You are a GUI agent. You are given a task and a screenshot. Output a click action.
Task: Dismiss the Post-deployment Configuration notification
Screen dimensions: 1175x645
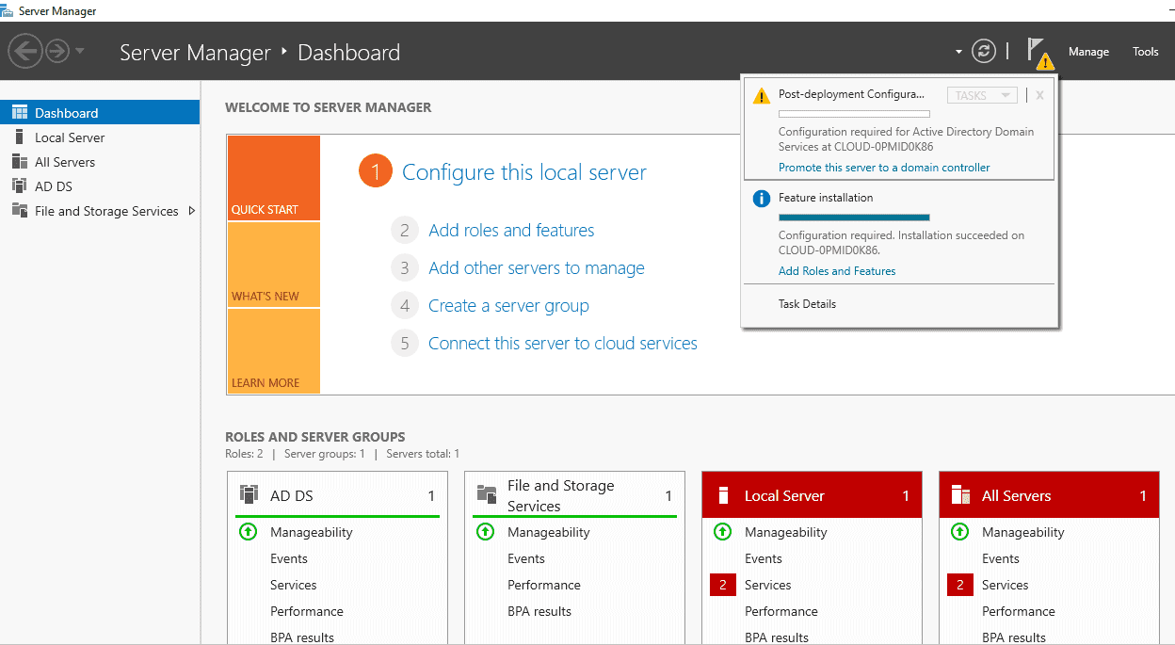point(1039,95)
